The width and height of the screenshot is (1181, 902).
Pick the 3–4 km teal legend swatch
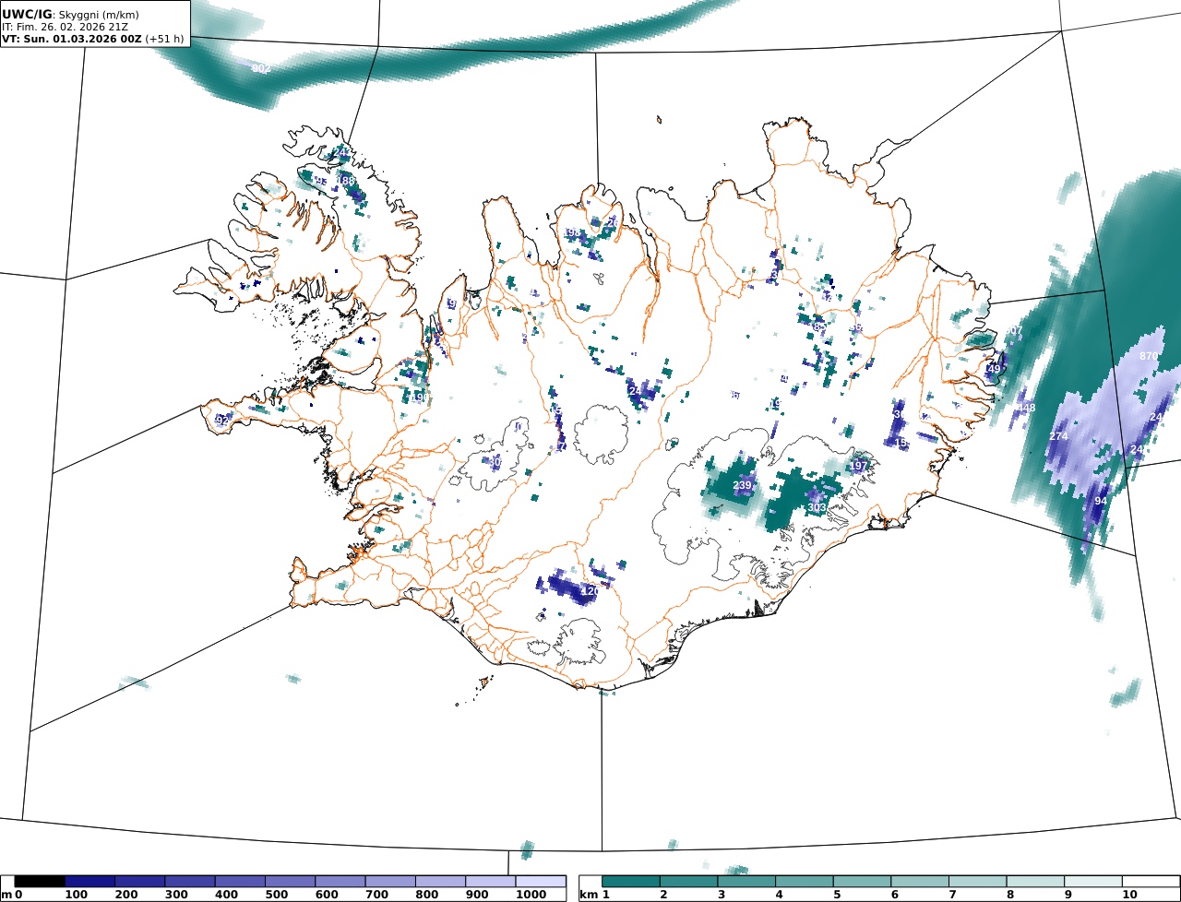747,882
